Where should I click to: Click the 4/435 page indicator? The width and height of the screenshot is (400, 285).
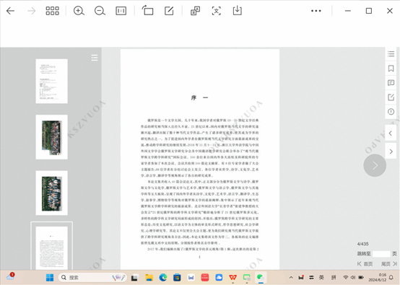click(362, 244)
